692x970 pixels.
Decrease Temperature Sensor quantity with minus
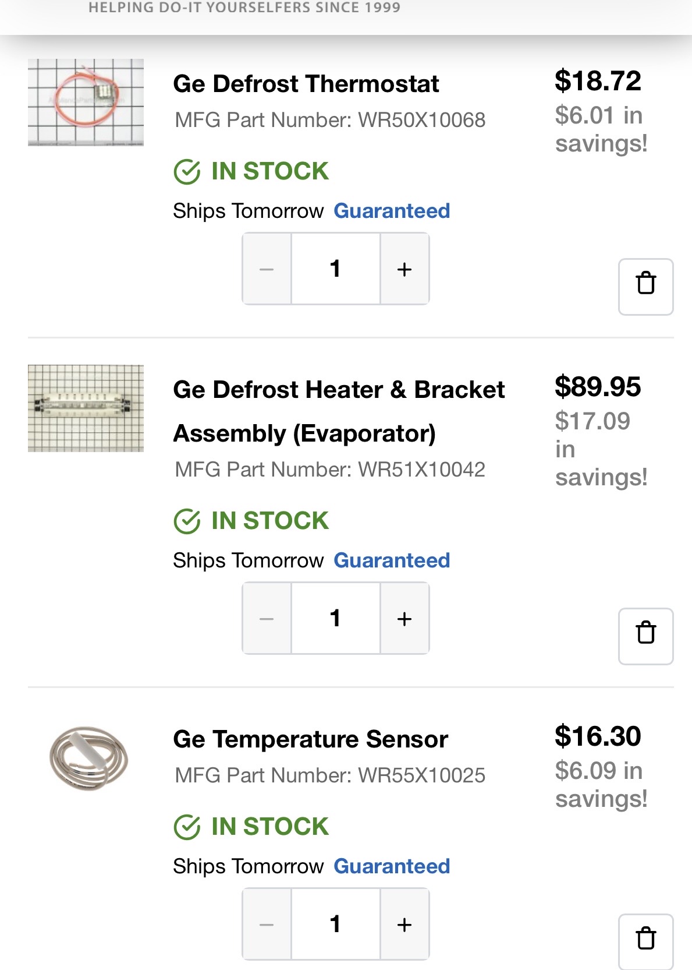267,925
